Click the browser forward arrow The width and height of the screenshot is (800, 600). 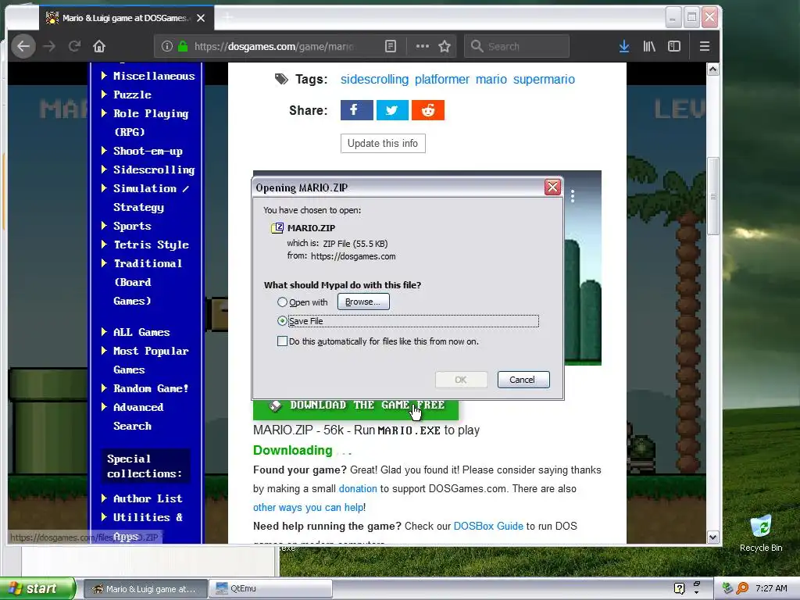[49, 46]
